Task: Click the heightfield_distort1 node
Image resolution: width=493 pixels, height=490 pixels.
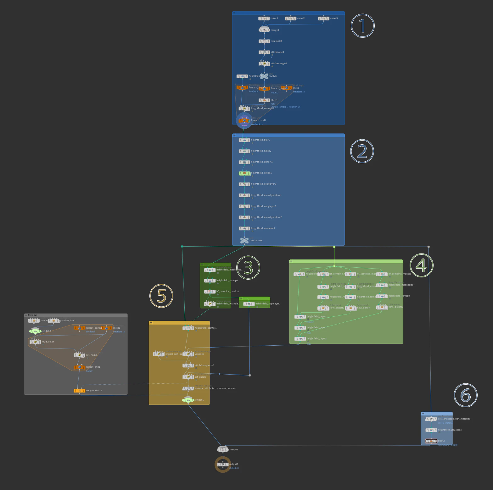Action: pos(244,162)
